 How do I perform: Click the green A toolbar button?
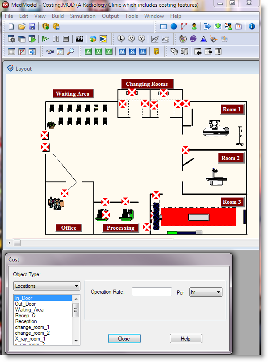(x=88, y=51)
